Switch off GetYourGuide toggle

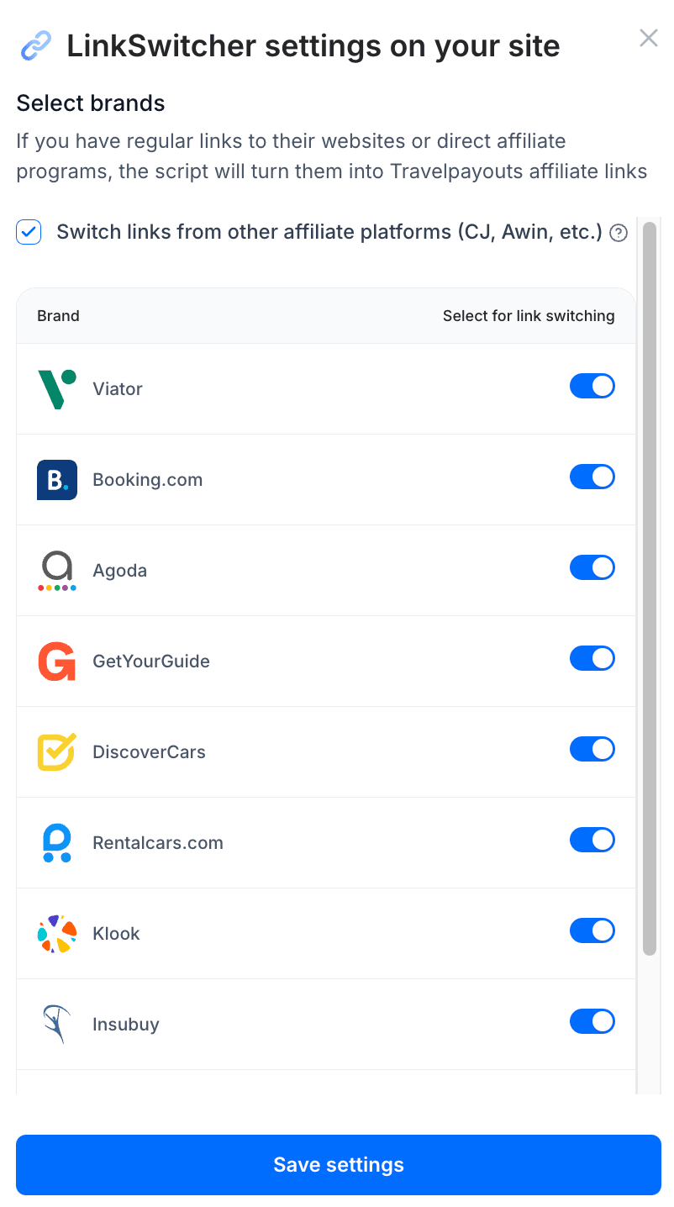tap(592, 658)
